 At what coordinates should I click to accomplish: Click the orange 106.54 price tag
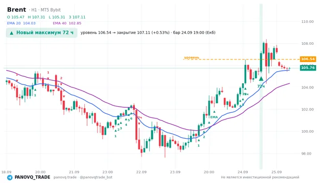tap(308, 59)
